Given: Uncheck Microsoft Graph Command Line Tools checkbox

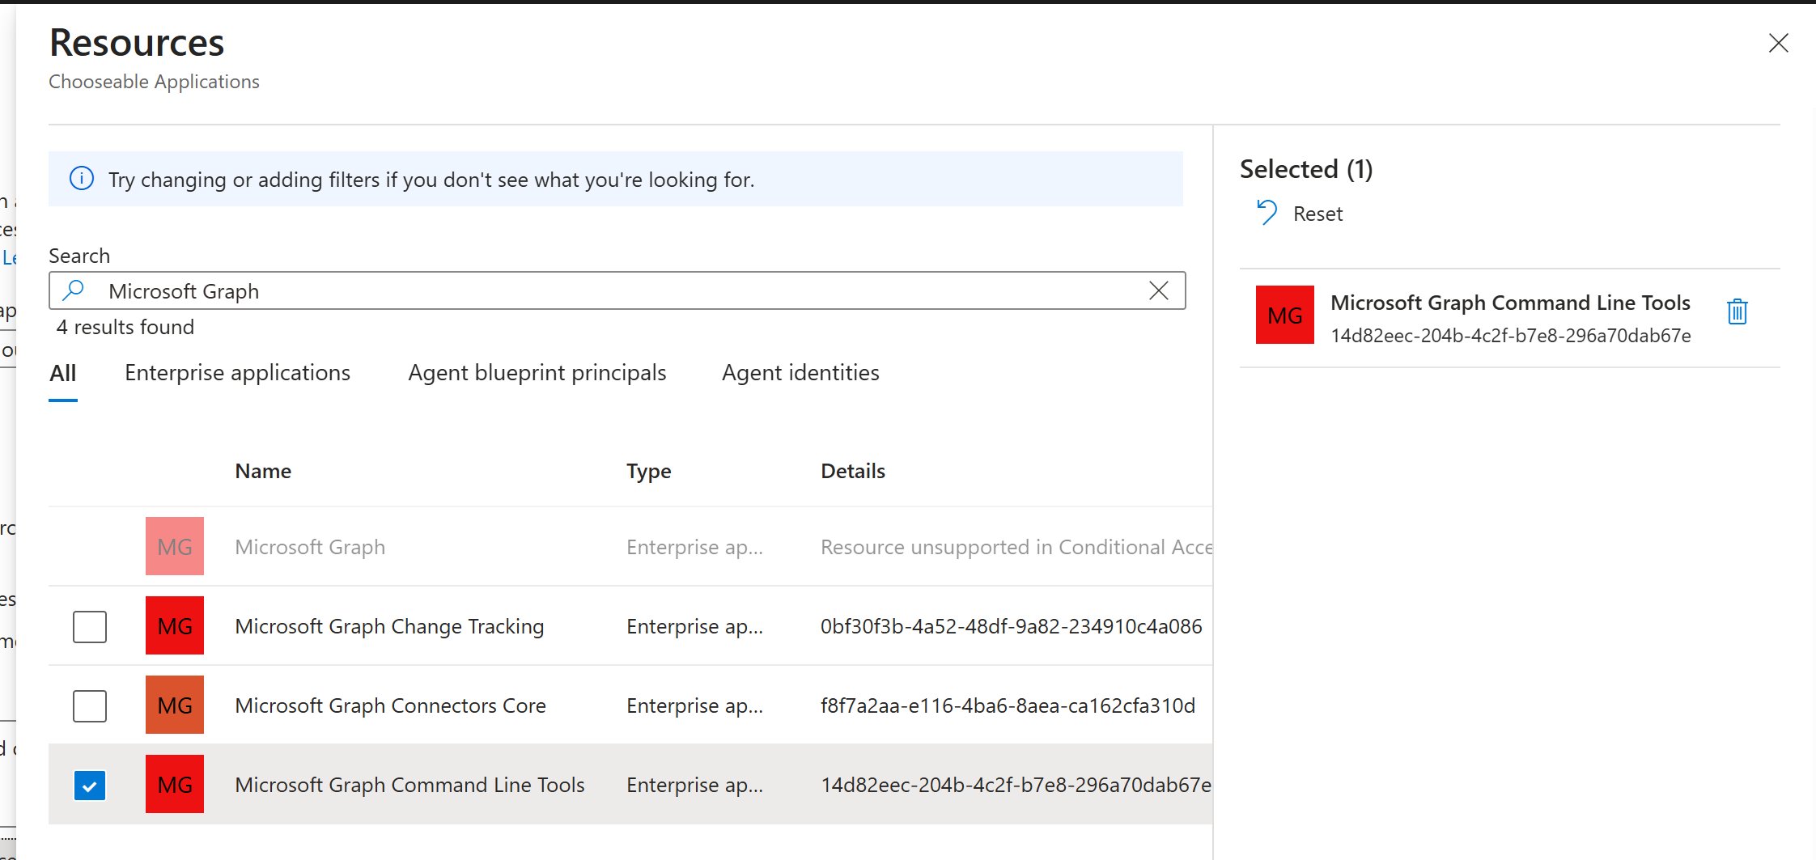Looking at the screenshot, I should click(x=90, y=785).
